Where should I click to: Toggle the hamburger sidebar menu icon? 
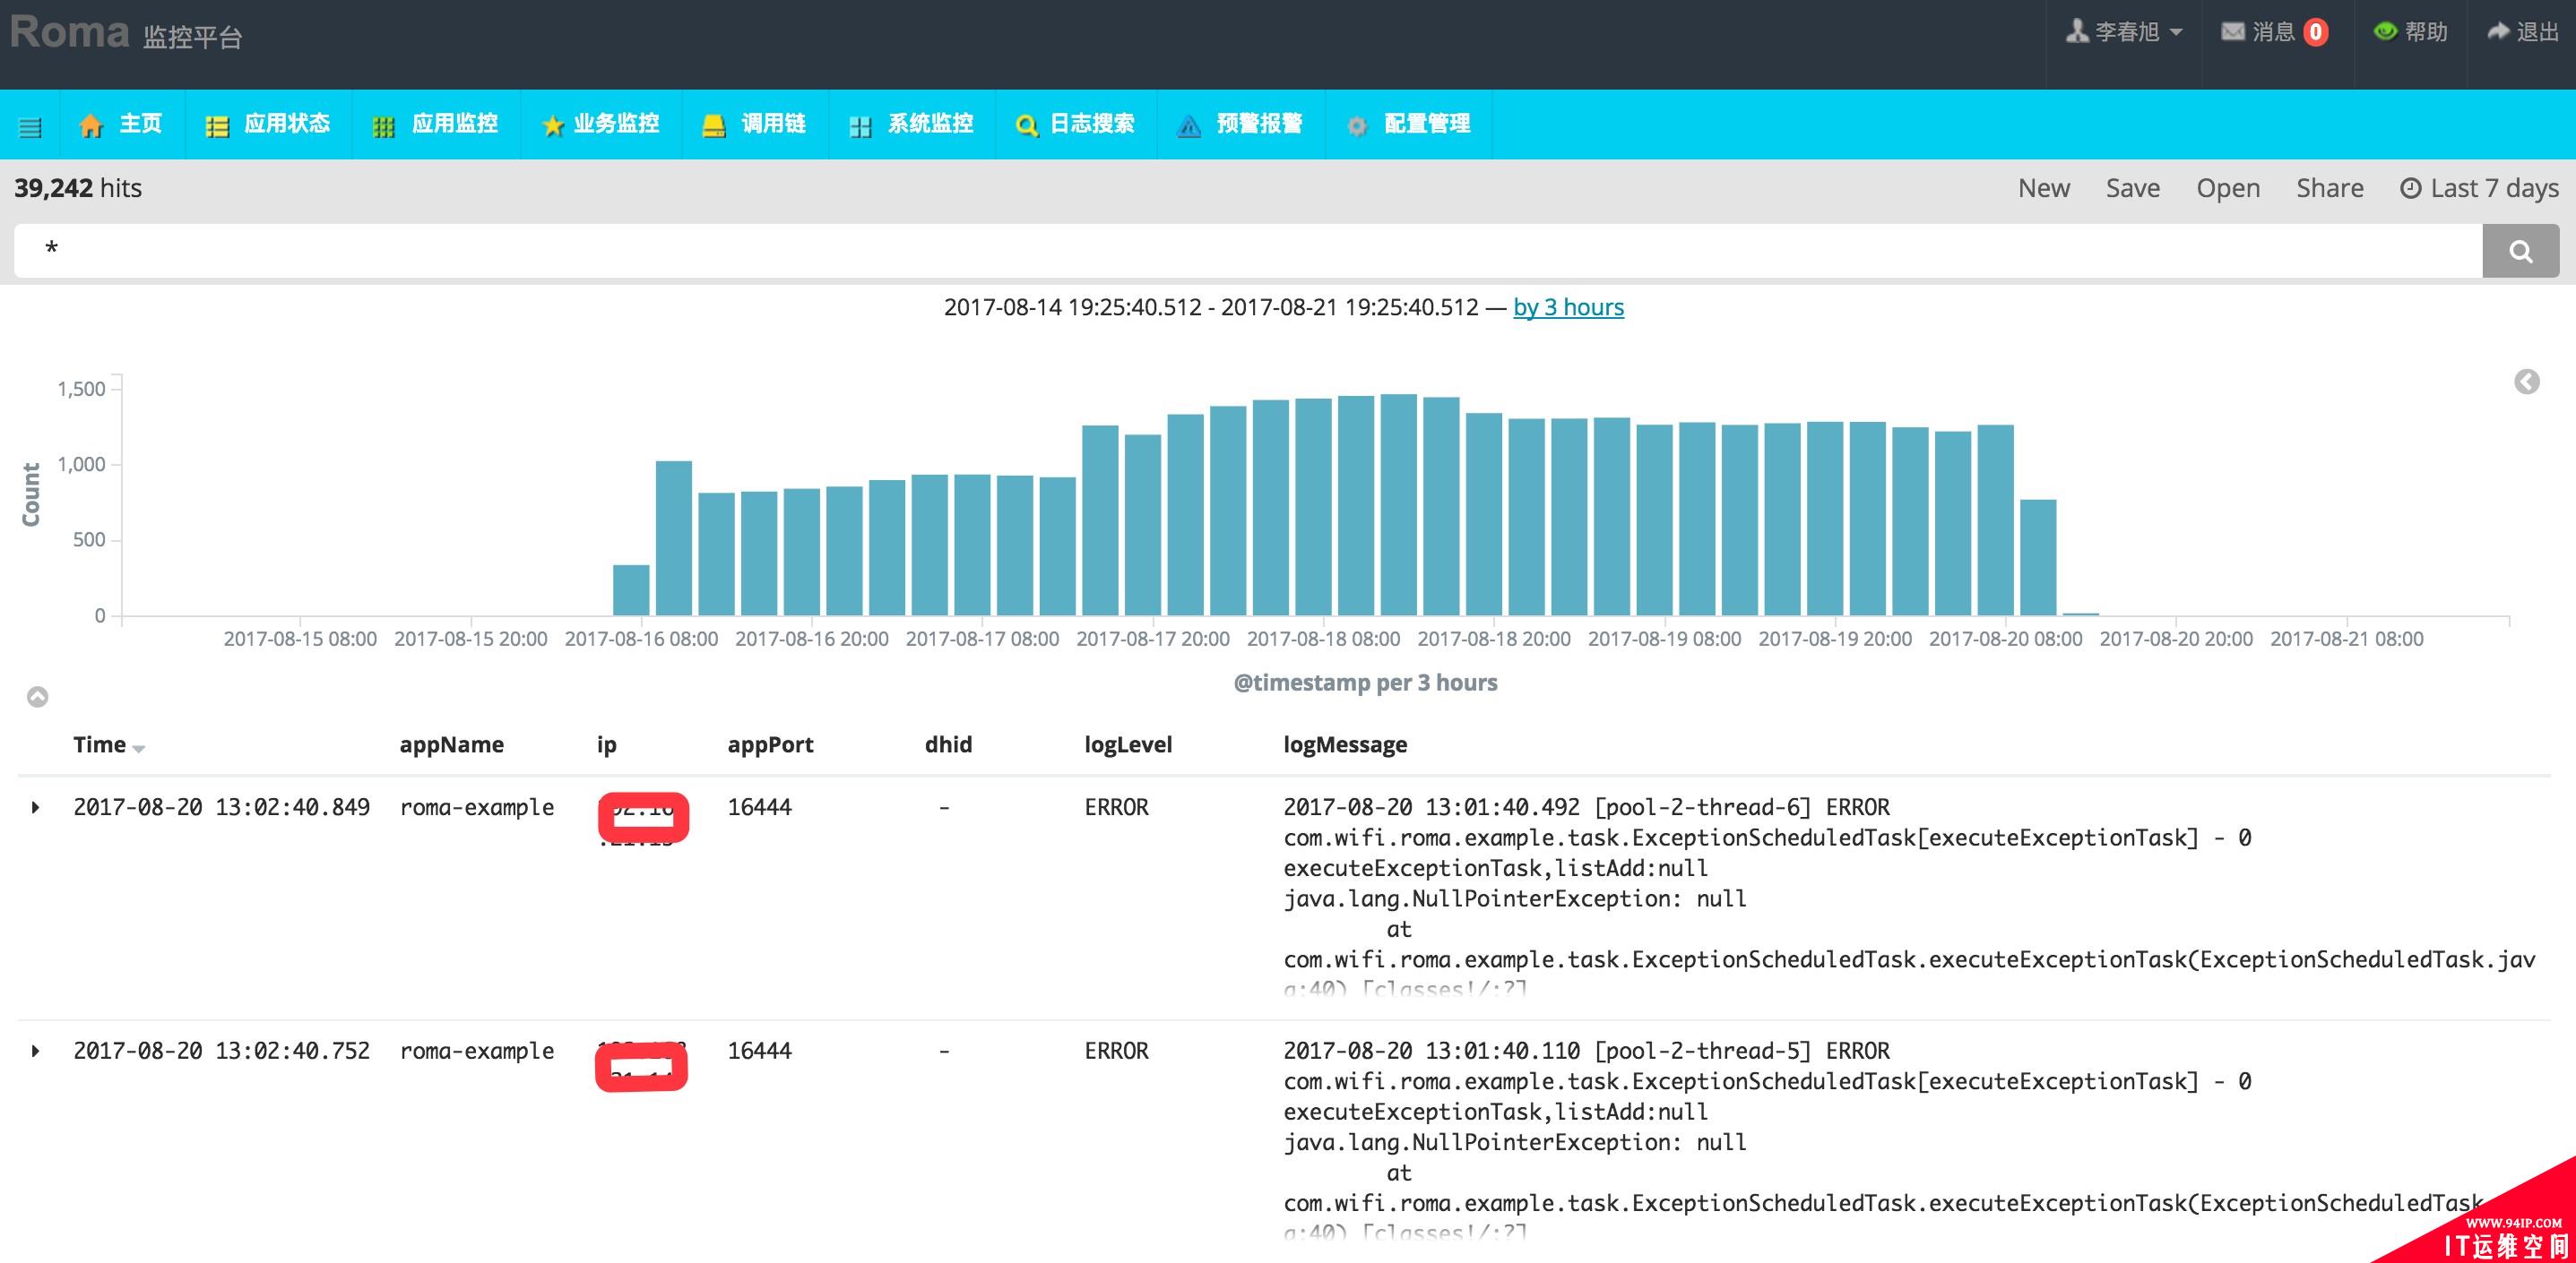click(30, 127)
